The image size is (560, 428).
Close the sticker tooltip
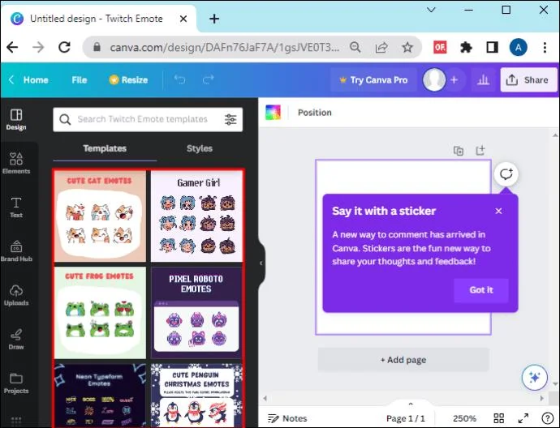pyautogui.click(x=498, y=211)
